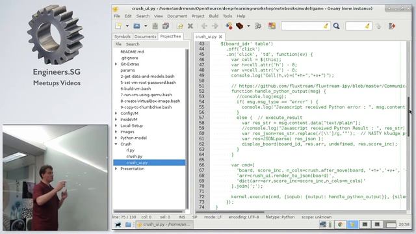Select .gitignore in the project tree
Screen dimensions: 416x234
[129, 58]
